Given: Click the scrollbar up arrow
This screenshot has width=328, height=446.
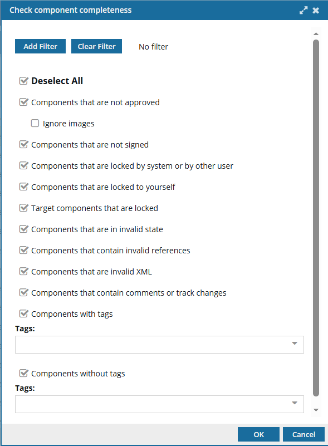Looking at the screenshot, I should [x=316, y=34].
